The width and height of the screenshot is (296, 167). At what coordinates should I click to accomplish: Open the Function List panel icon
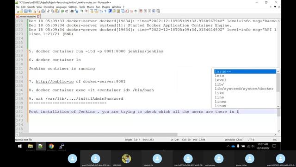[x=127, y=11]
